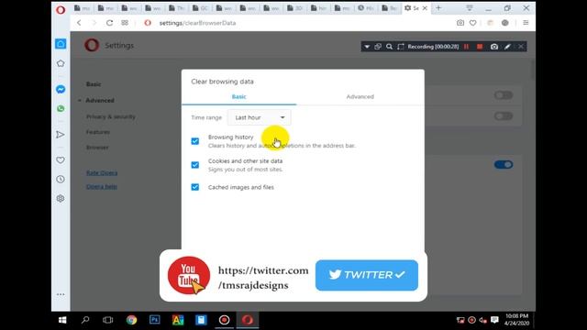The image size is (587, 330).
Task: Switch to the Basic tab in dialog
Action: pos(238,96)
